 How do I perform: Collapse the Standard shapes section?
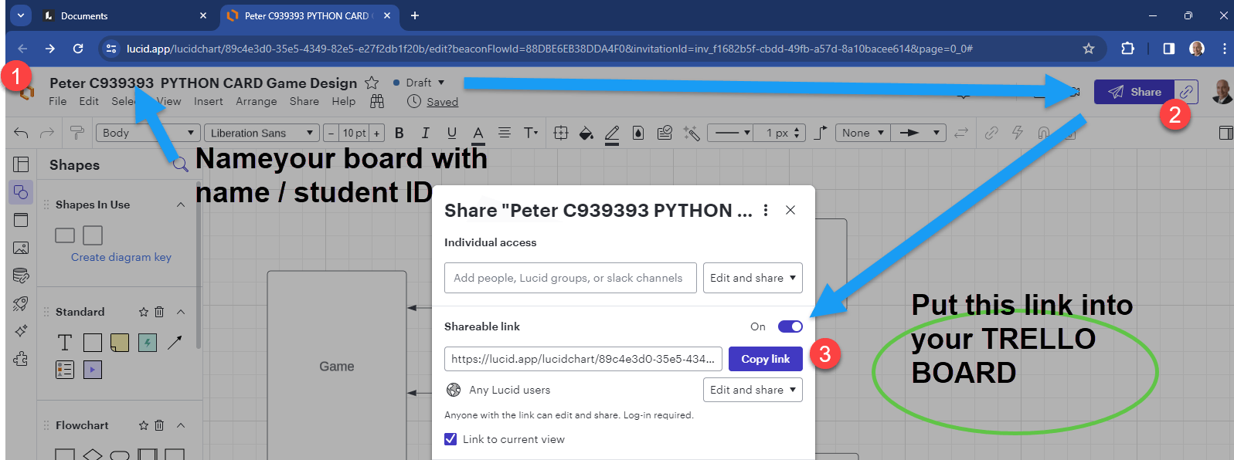[181, 312]
